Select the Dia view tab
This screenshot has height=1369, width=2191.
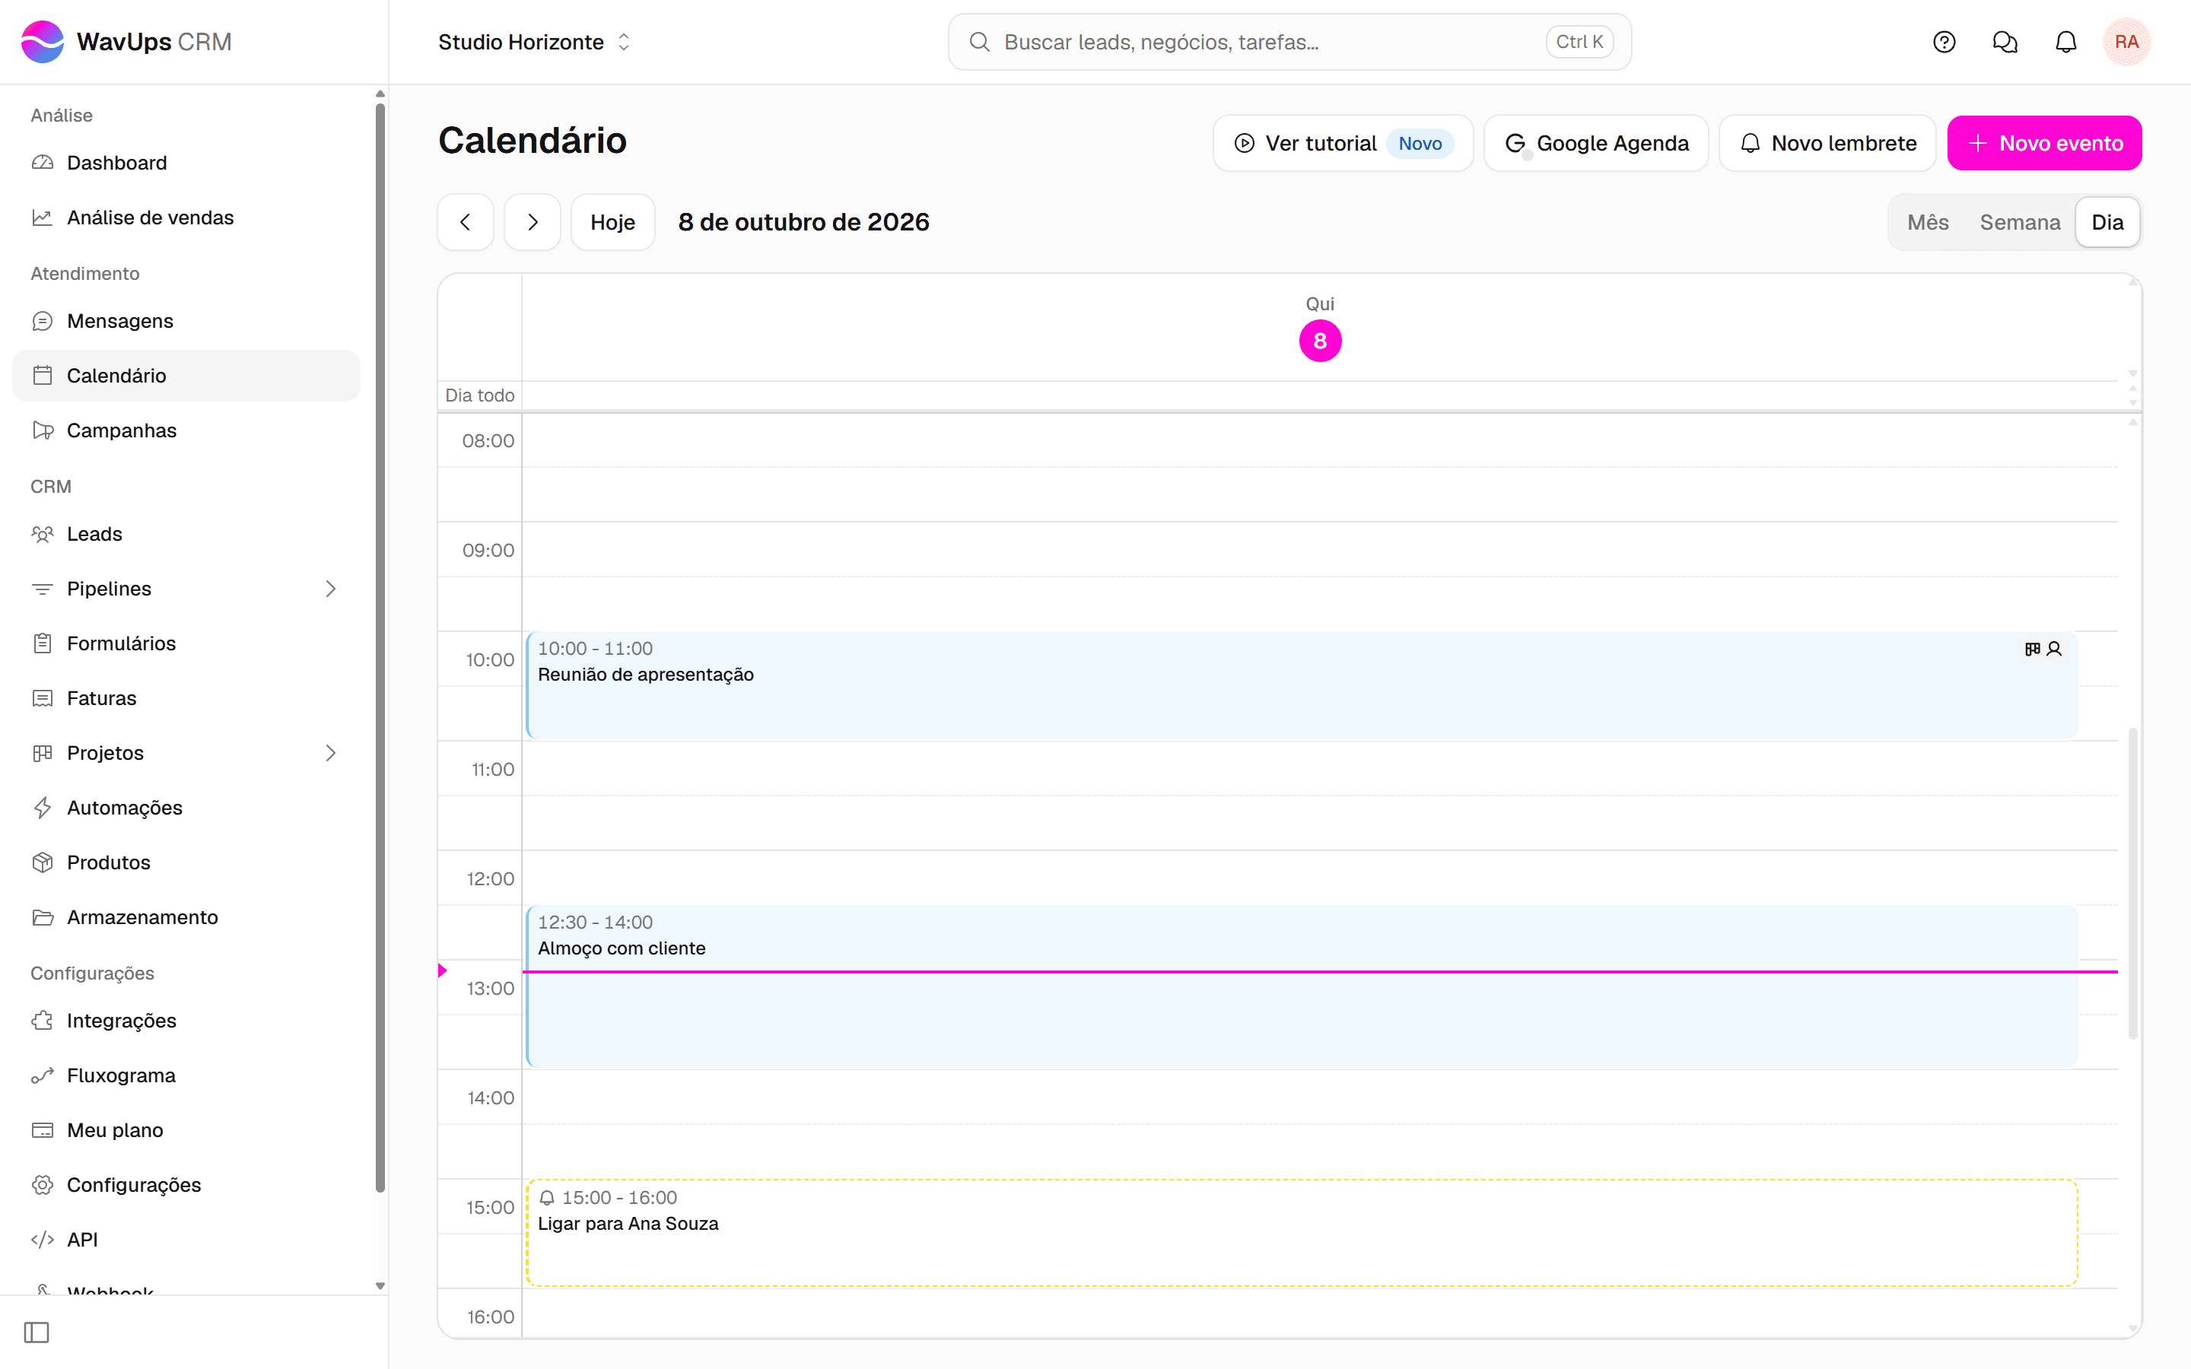[x=2107, y=222]
